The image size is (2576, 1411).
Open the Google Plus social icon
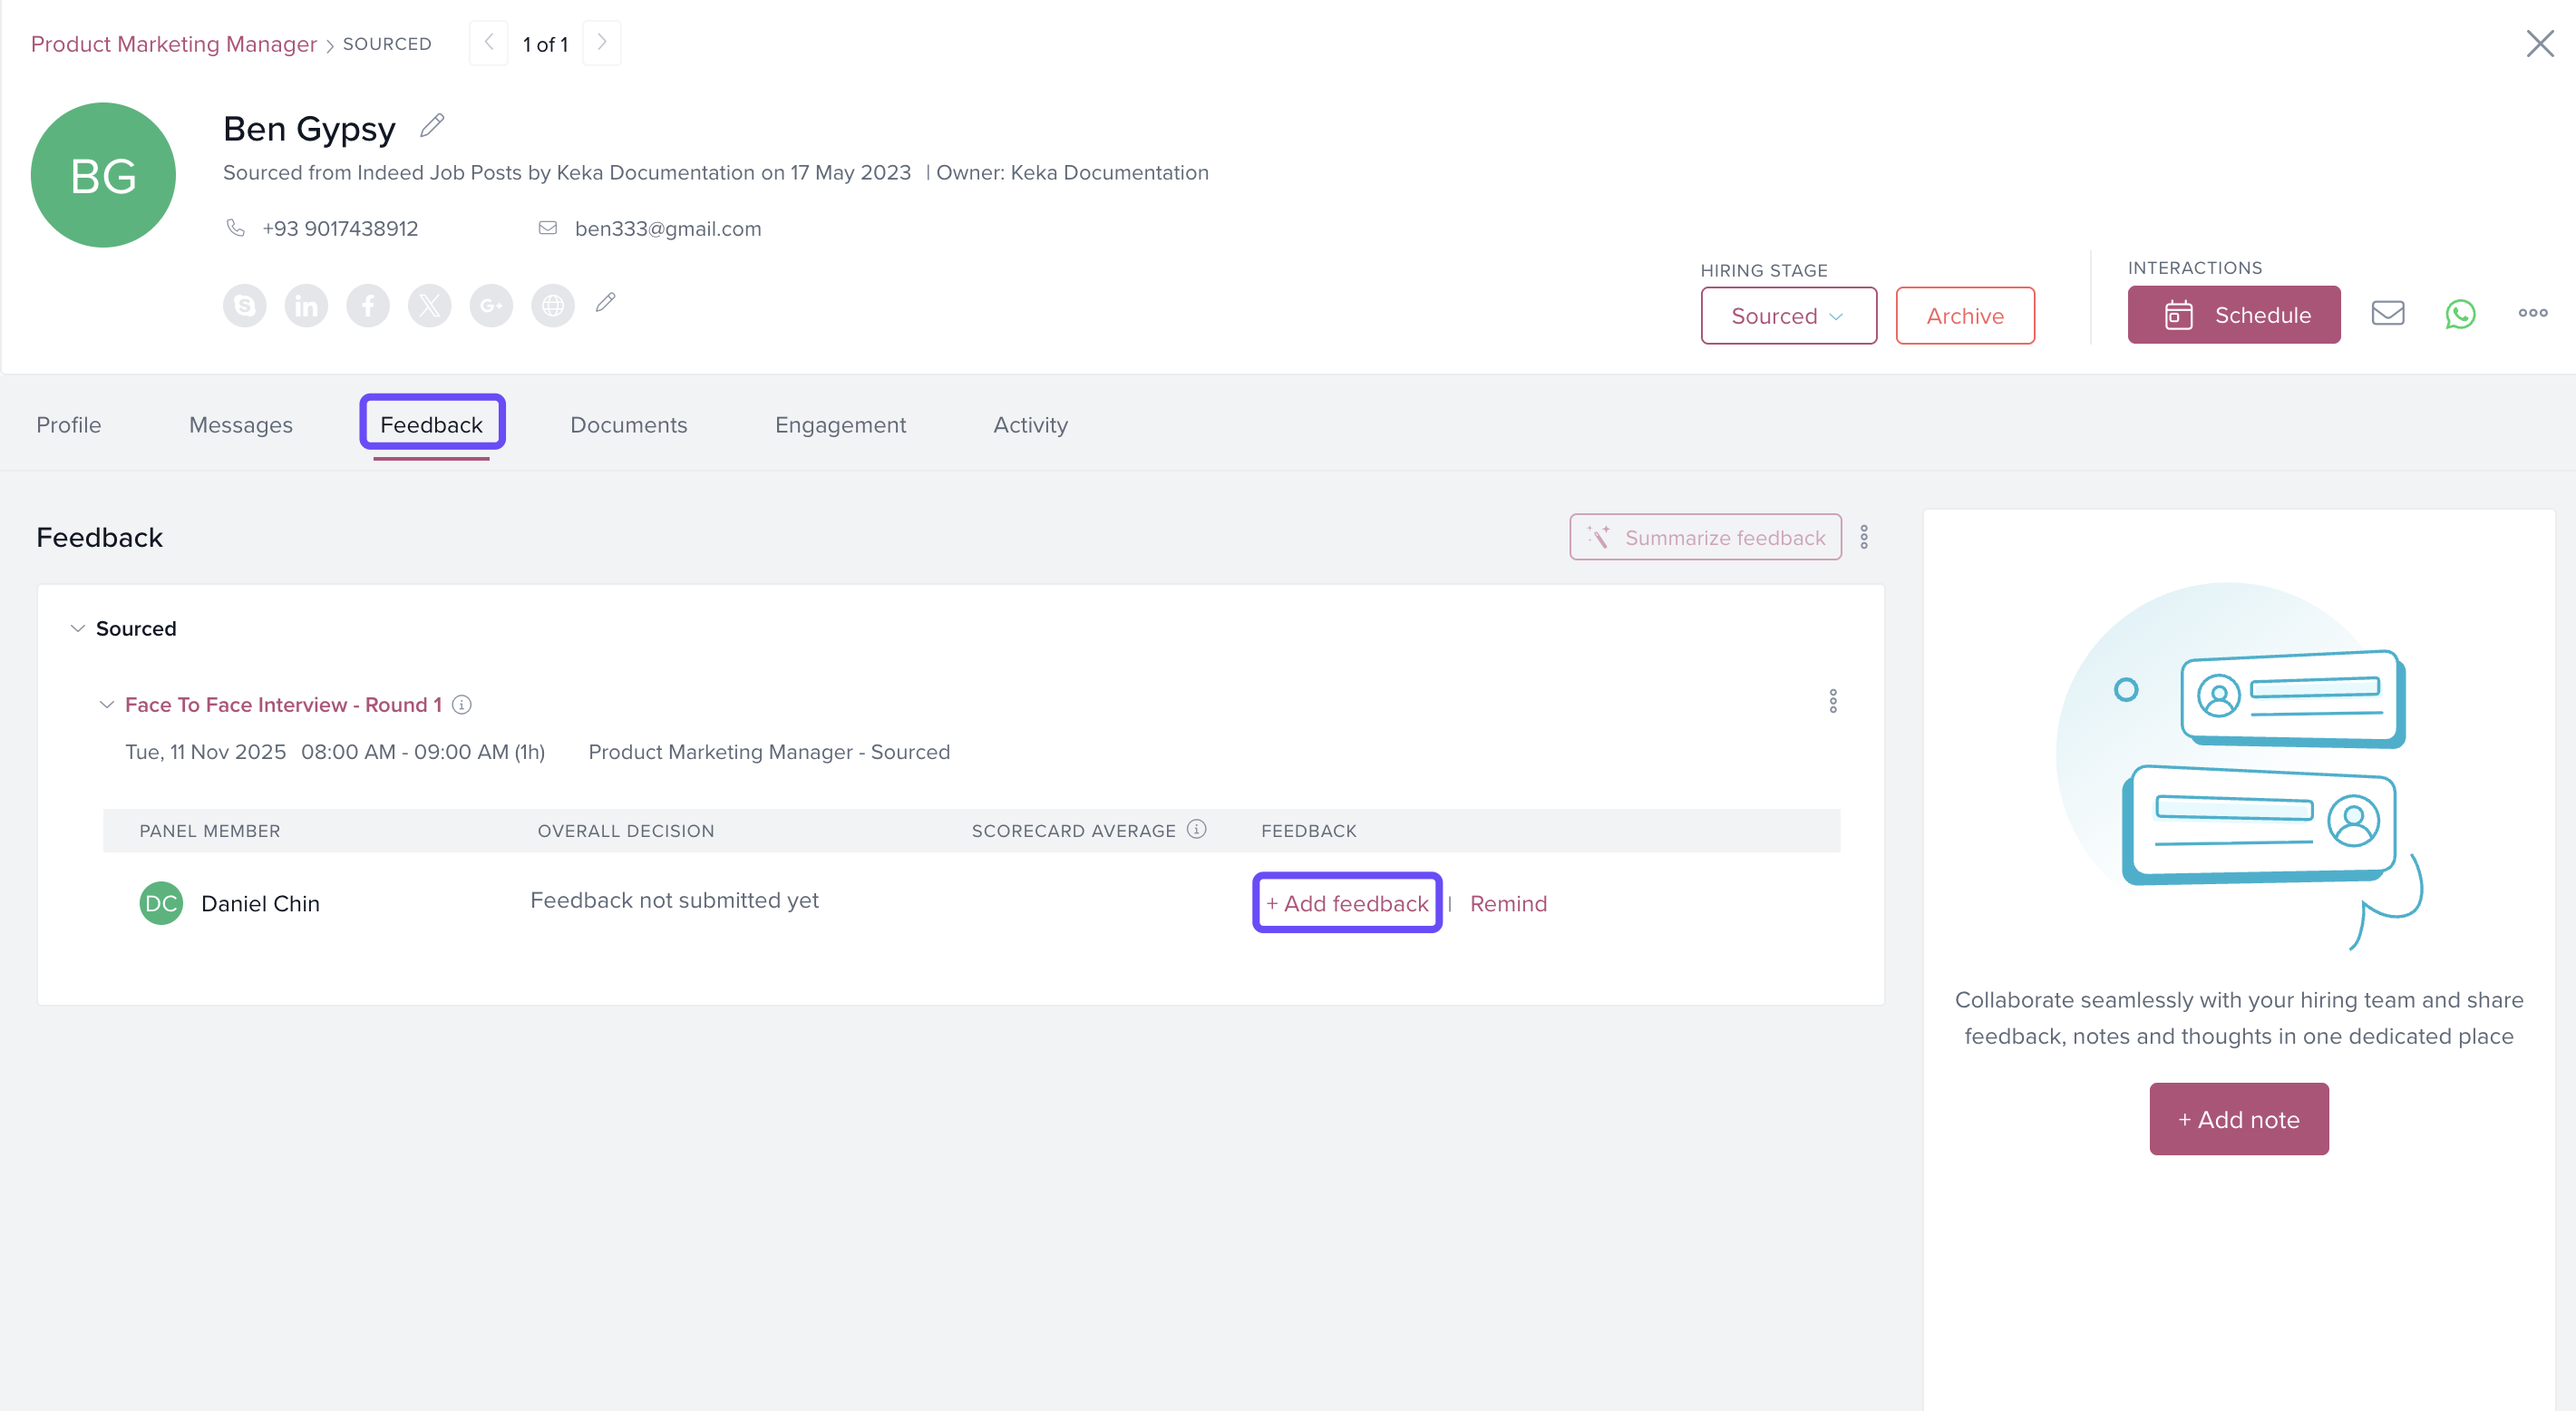[x=491, y=306]
